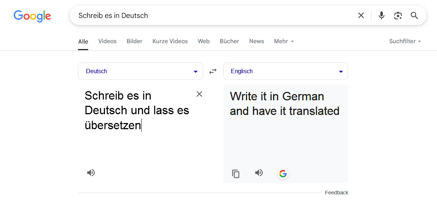Viewport: 437px width, 205px height.
Task: Expand the Mehr menu
Action: (x=284, y=41)
